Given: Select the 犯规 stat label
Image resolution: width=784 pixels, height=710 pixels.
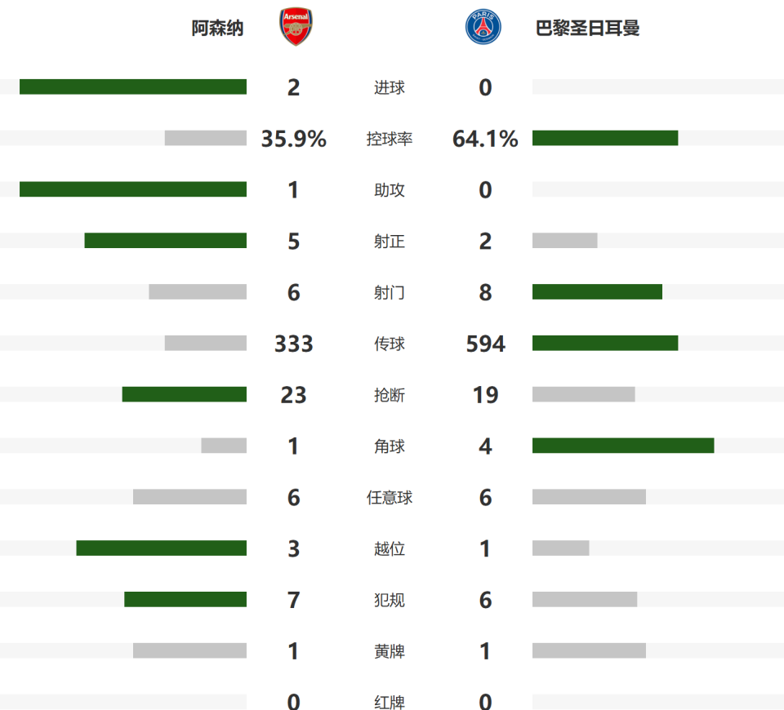Looking at the screenshot, I should 389,600.
